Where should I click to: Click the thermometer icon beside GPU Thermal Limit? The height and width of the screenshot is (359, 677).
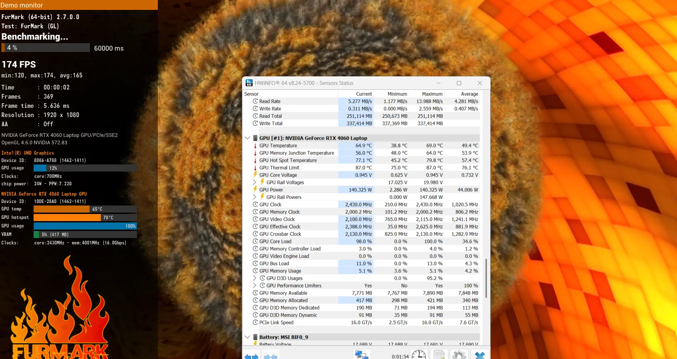pos(255,168)
